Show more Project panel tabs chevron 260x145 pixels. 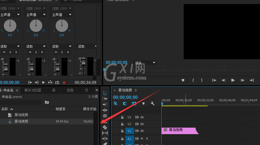pyautogui.click(x=97, y=90)
